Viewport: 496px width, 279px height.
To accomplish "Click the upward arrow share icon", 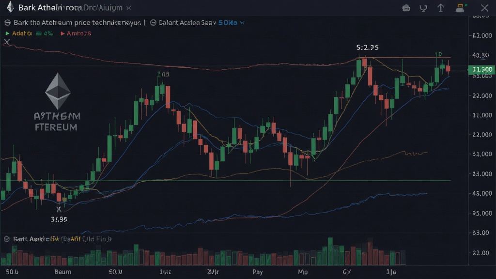I will click(x=441, y=8).
